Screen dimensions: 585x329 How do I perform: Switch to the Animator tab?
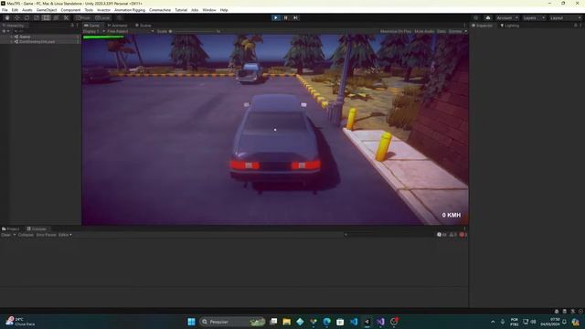(118, 26)
